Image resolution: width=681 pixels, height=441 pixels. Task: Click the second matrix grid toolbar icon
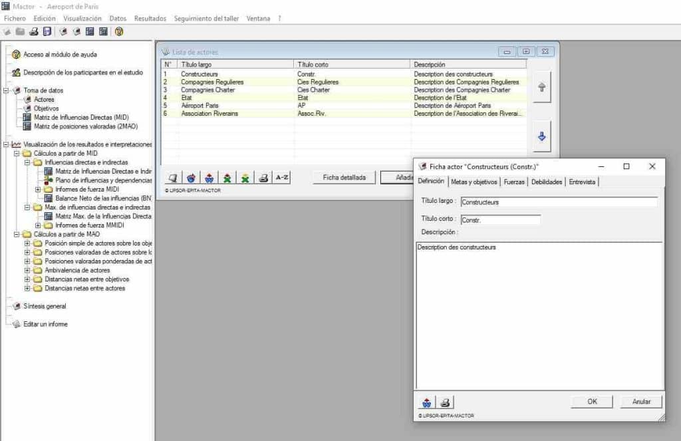tap(103, 31)
